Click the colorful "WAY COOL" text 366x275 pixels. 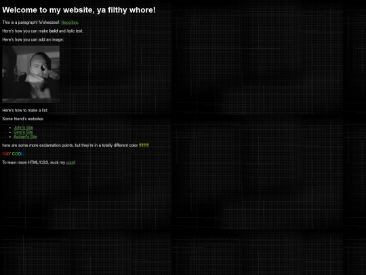tap(14, 154)
